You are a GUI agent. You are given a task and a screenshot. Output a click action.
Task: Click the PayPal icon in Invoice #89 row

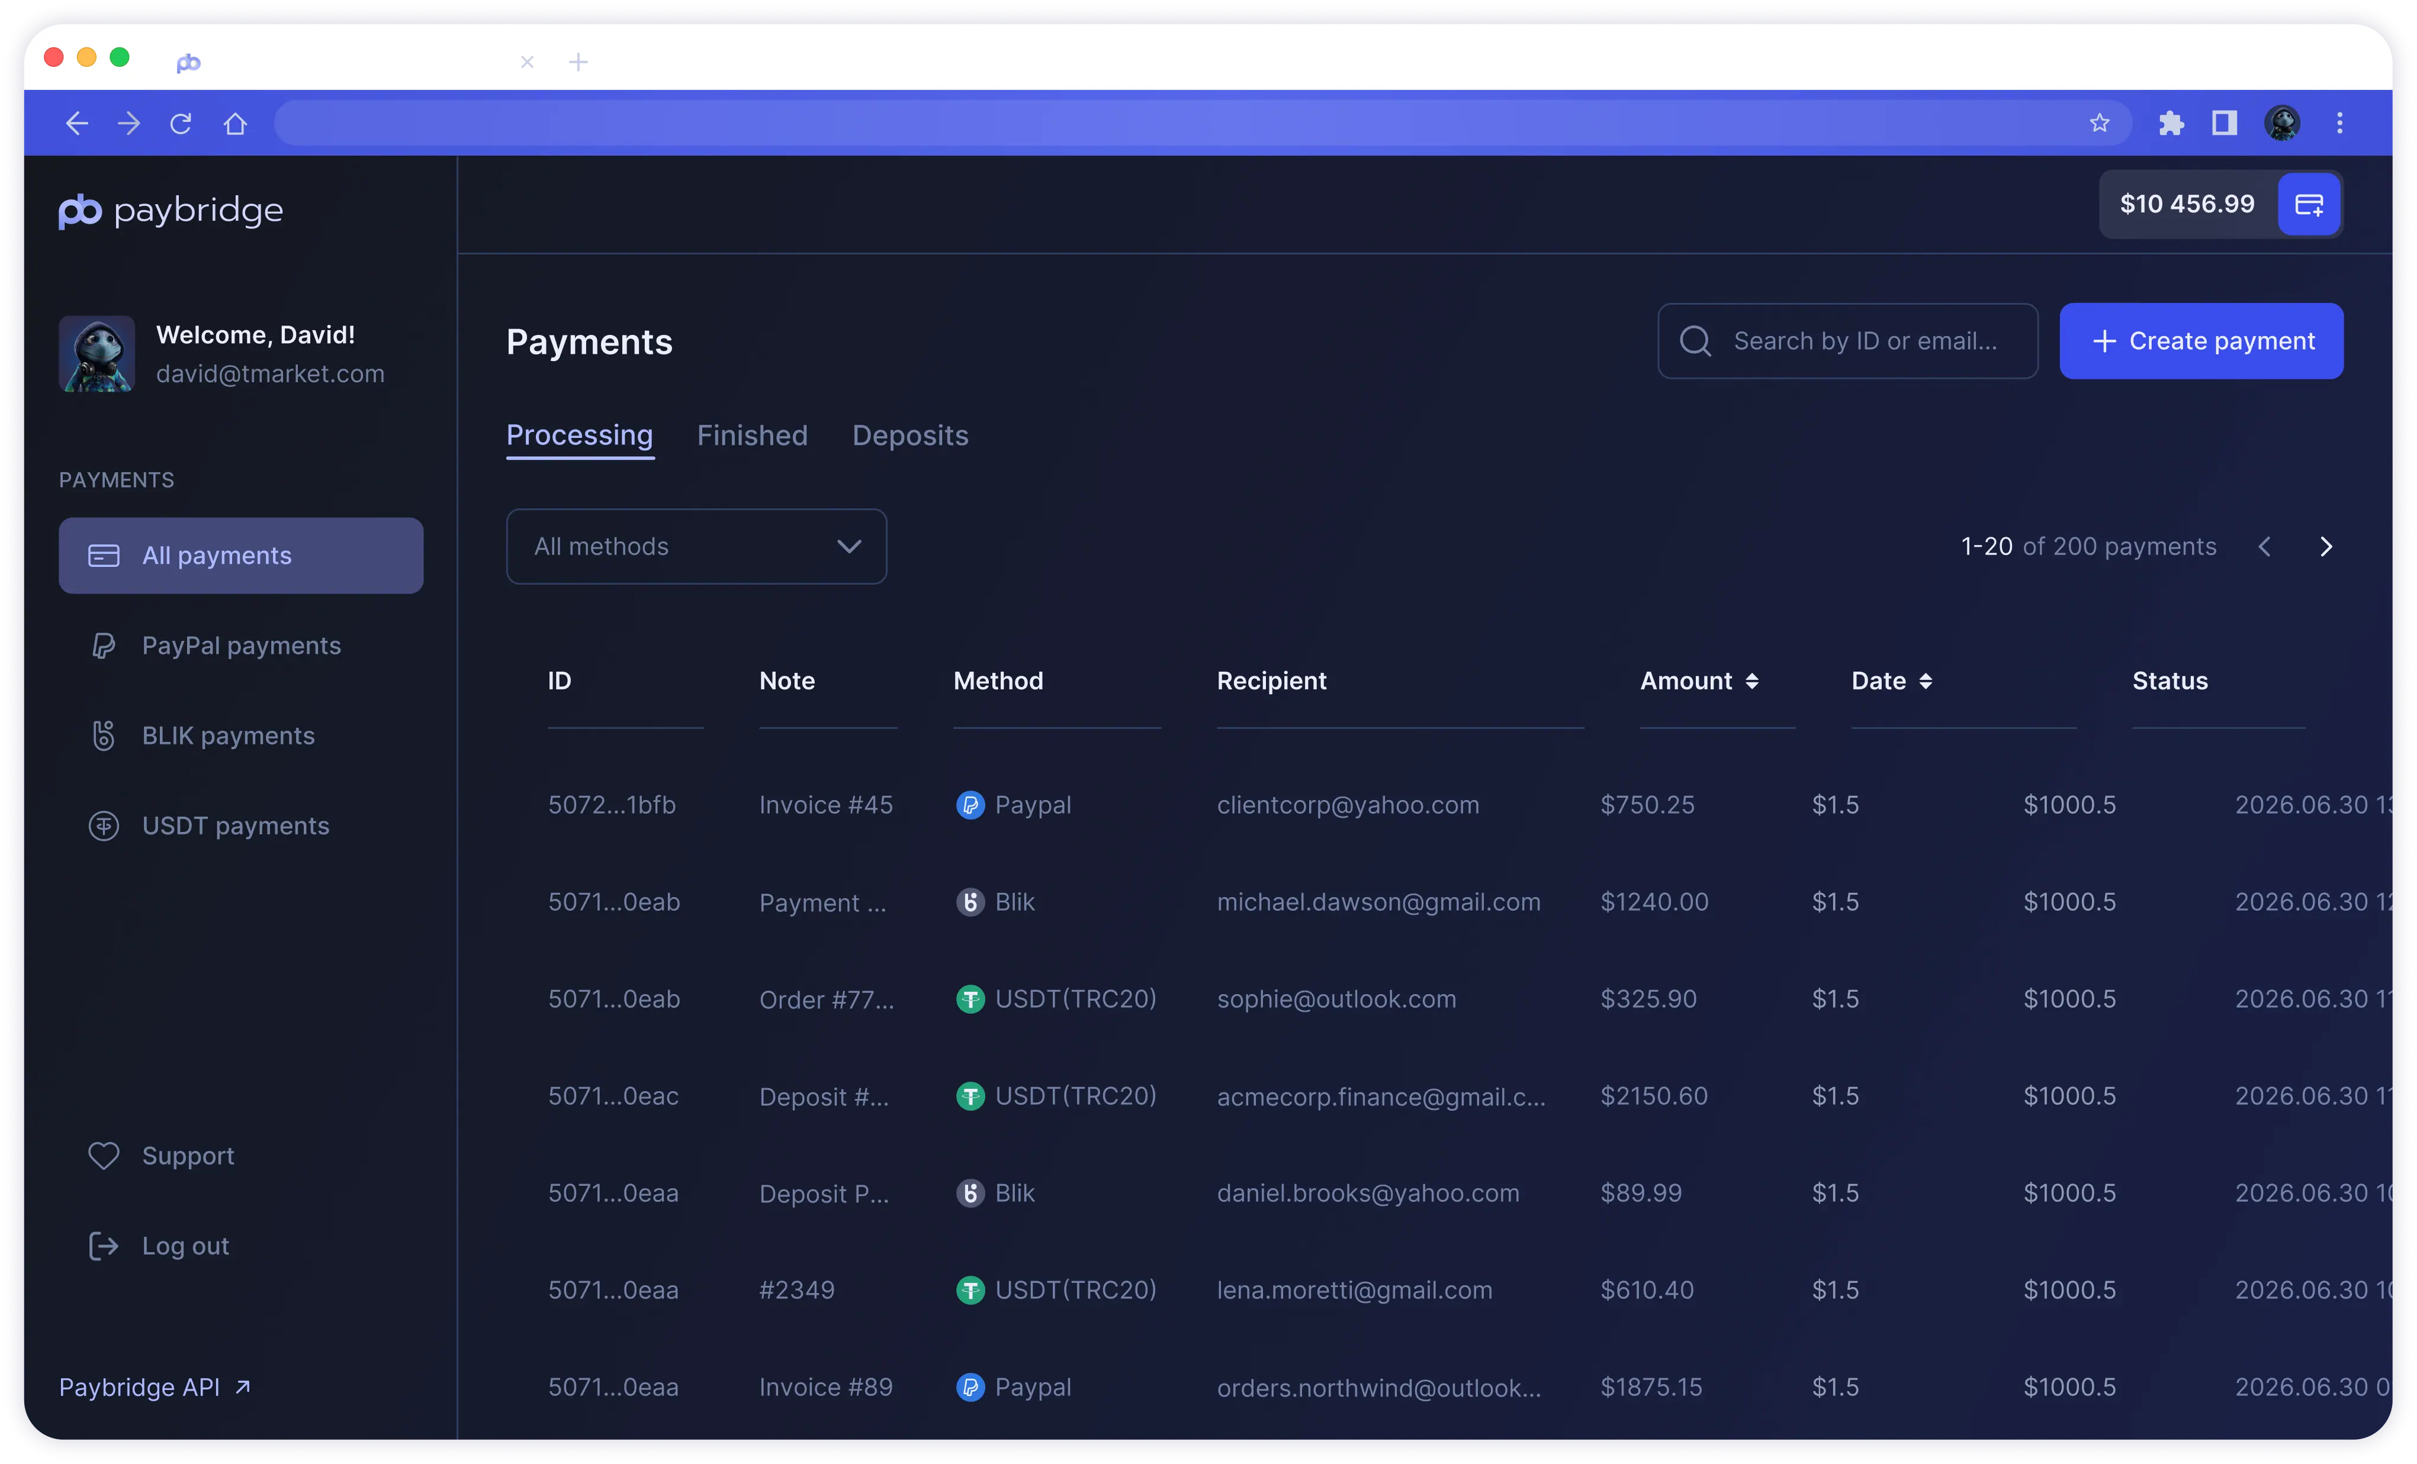click(969, 1388)
